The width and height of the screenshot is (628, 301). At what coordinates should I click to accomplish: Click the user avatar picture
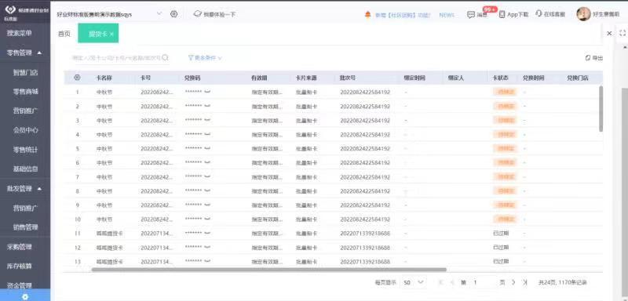(583, 14)
